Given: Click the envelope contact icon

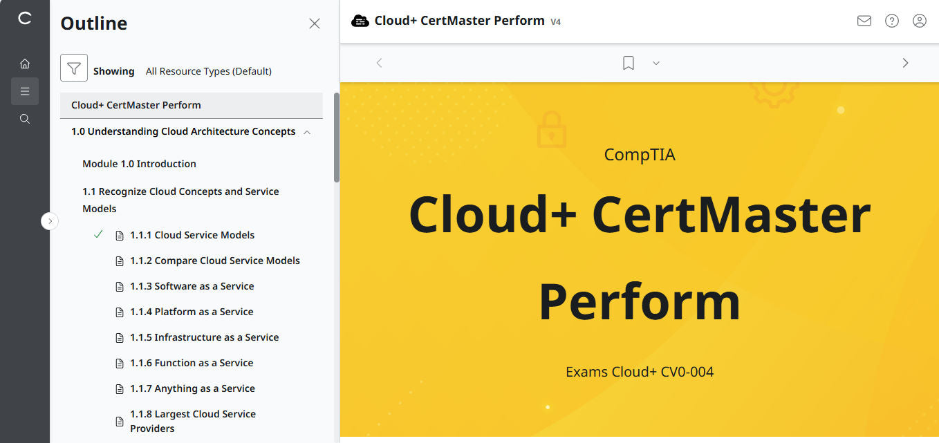Looking at the screenshot, I should click(x=864, y=21).
